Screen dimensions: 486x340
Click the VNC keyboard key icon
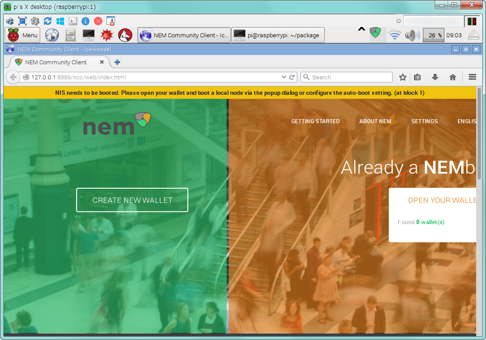tap(73, 21)
